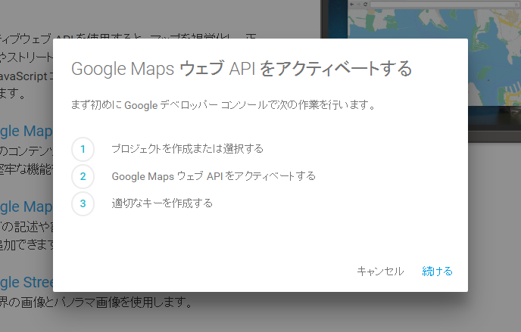Open the Google Street link in background page
The height and width of the screenshot is (332, 521).
27,282
